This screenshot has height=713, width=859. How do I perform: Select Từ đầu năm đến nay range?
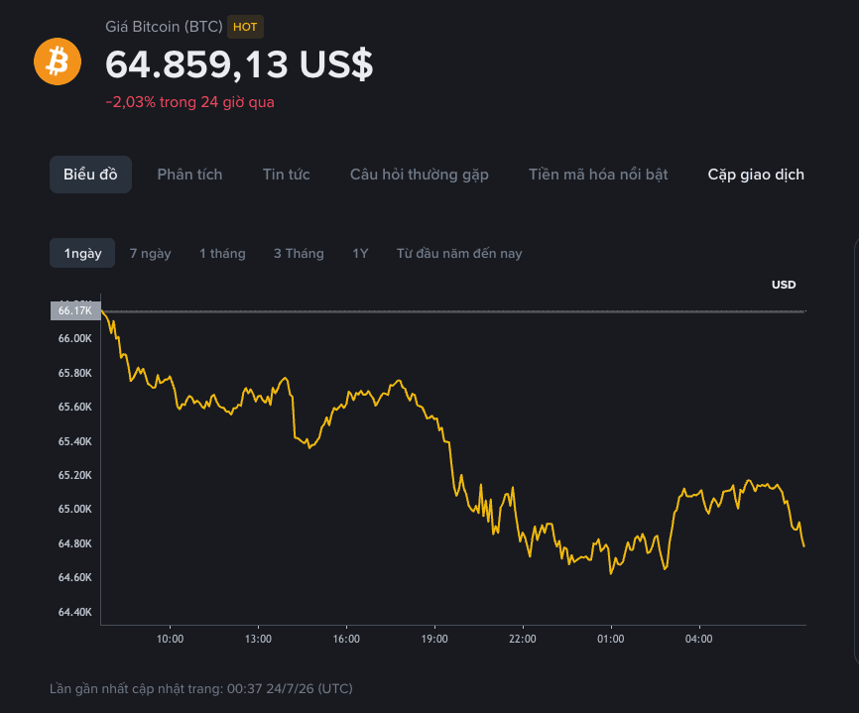(x=459, y=254)
